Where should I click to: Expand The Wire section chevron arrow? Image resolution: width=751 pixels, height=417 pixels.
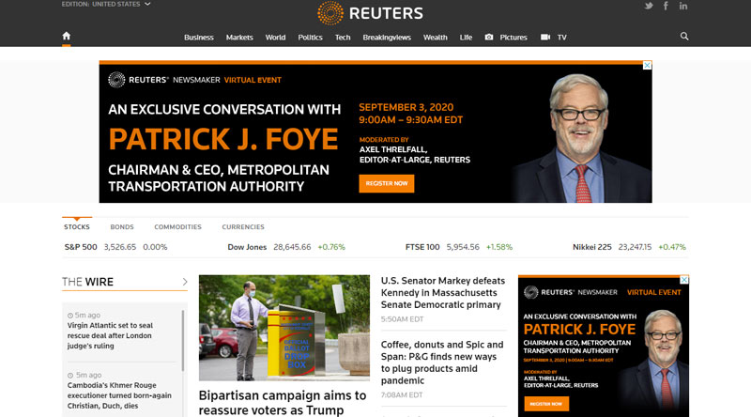(x=185, y=282)
